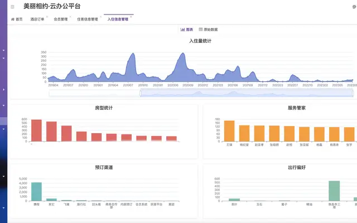
Task: Close the 会员管理 tab
Action: 70,17
